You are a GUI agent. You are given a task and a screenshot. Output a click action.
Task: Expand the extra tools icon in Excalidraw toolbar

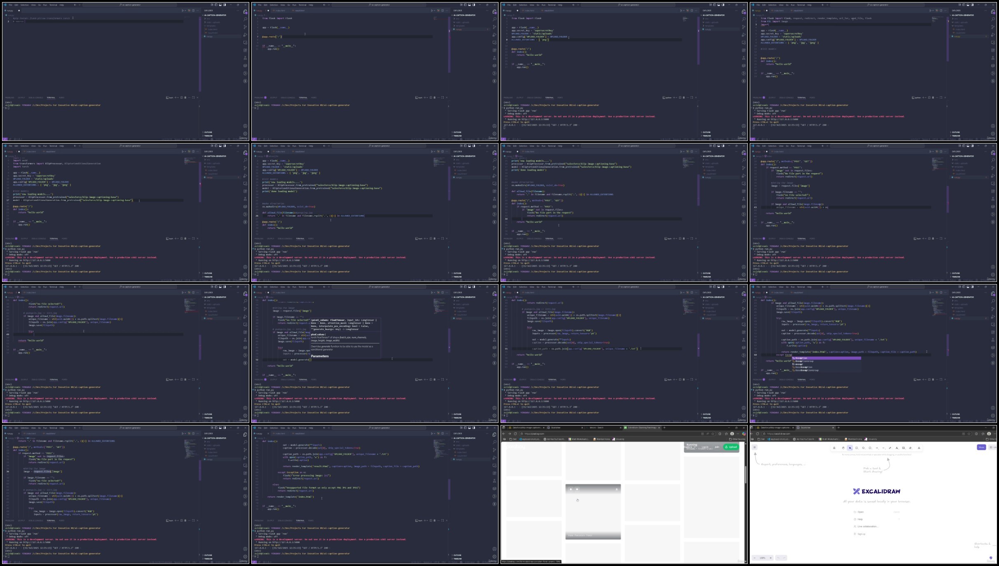tap(919, 448)
